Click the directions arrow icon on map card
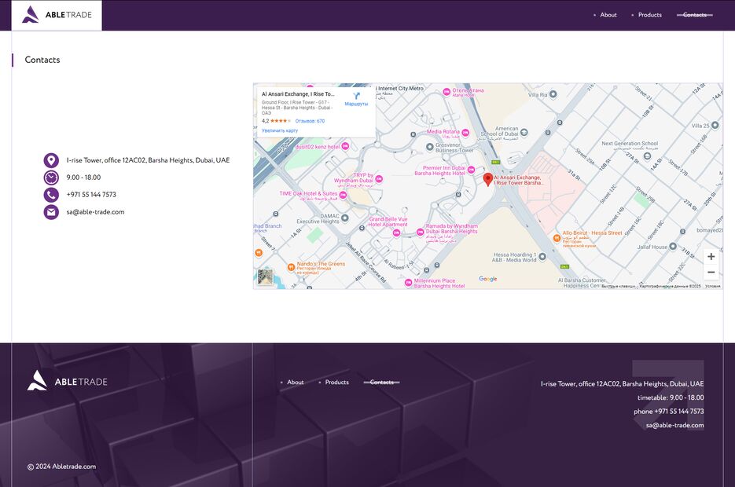Screen dimensions: 735x487 [x=356, y=96]
